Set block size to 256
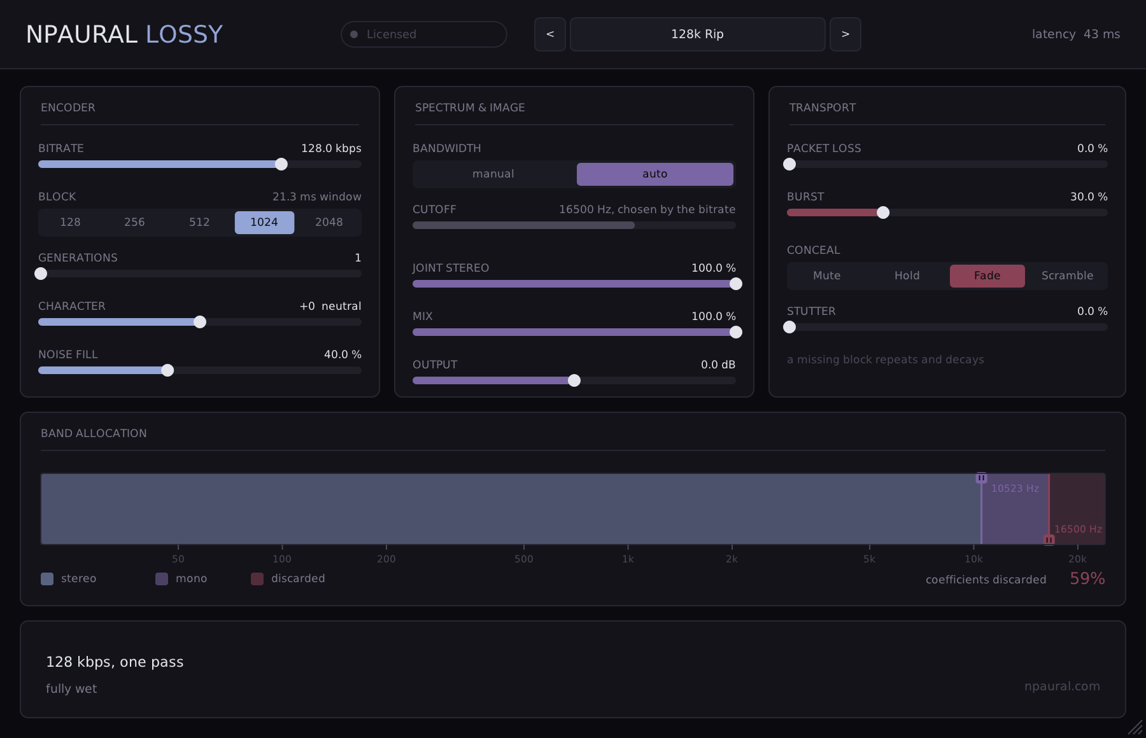Screen dimensions: 1146x738 [x=134, y=222]
